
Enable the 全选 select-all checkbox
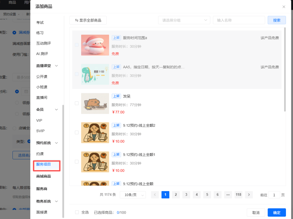pos(77,212)
